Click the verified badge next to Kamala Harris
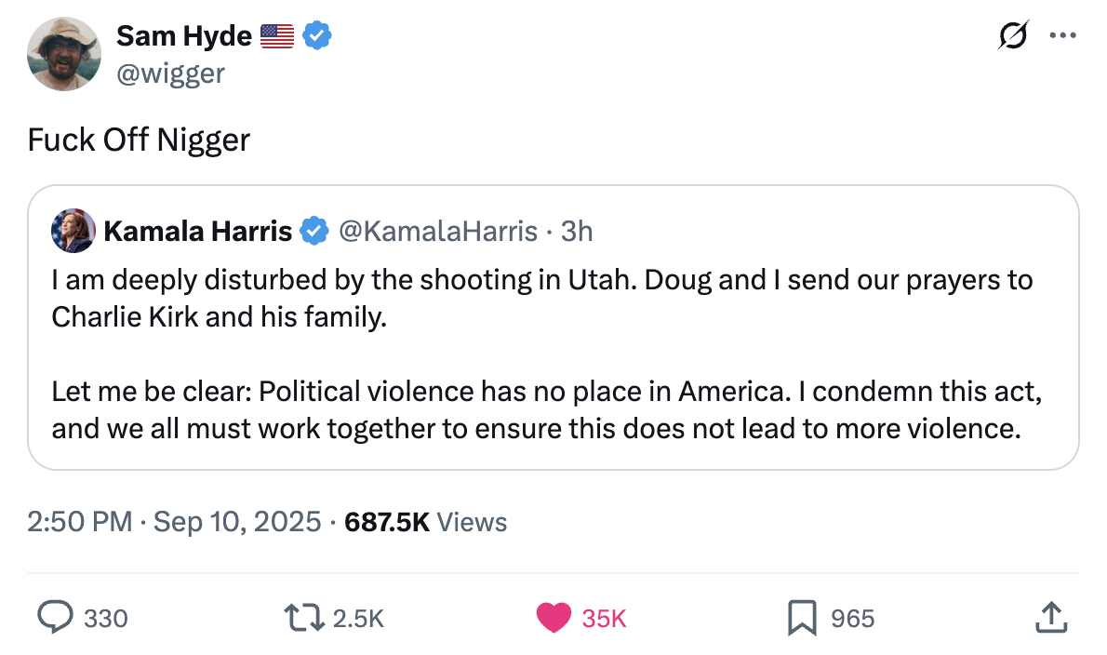The height and width of the screenshot is (655, 1107). (x=314, y=231)
